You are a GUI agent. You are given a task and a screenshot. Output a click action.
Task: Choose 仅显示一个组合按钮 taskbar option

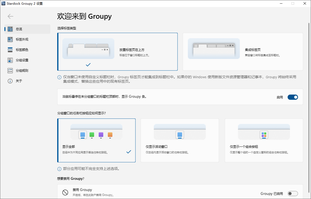coord(264,141)
